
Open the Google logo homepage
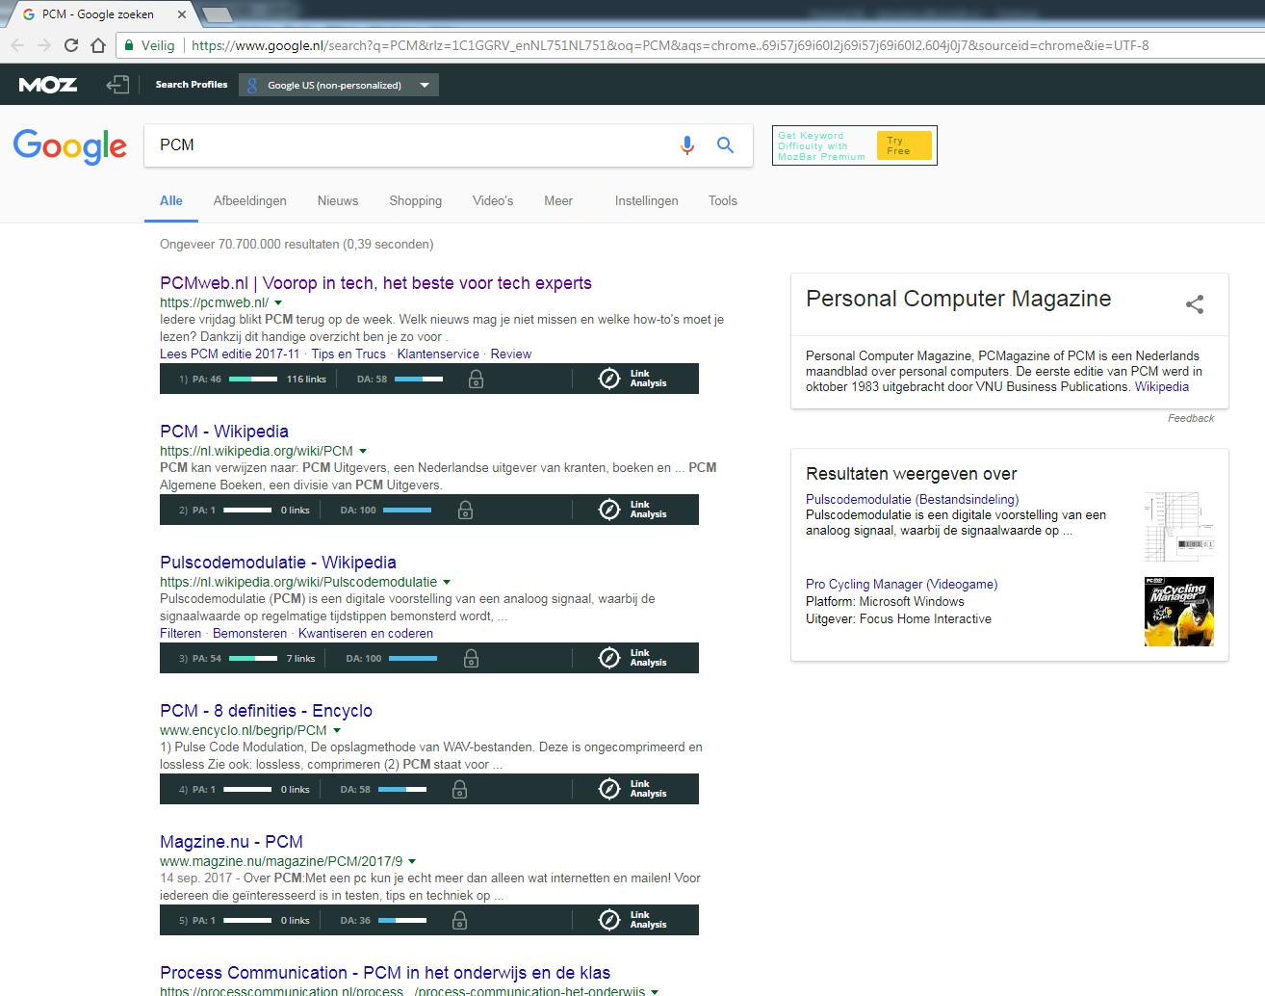(70, 146)
